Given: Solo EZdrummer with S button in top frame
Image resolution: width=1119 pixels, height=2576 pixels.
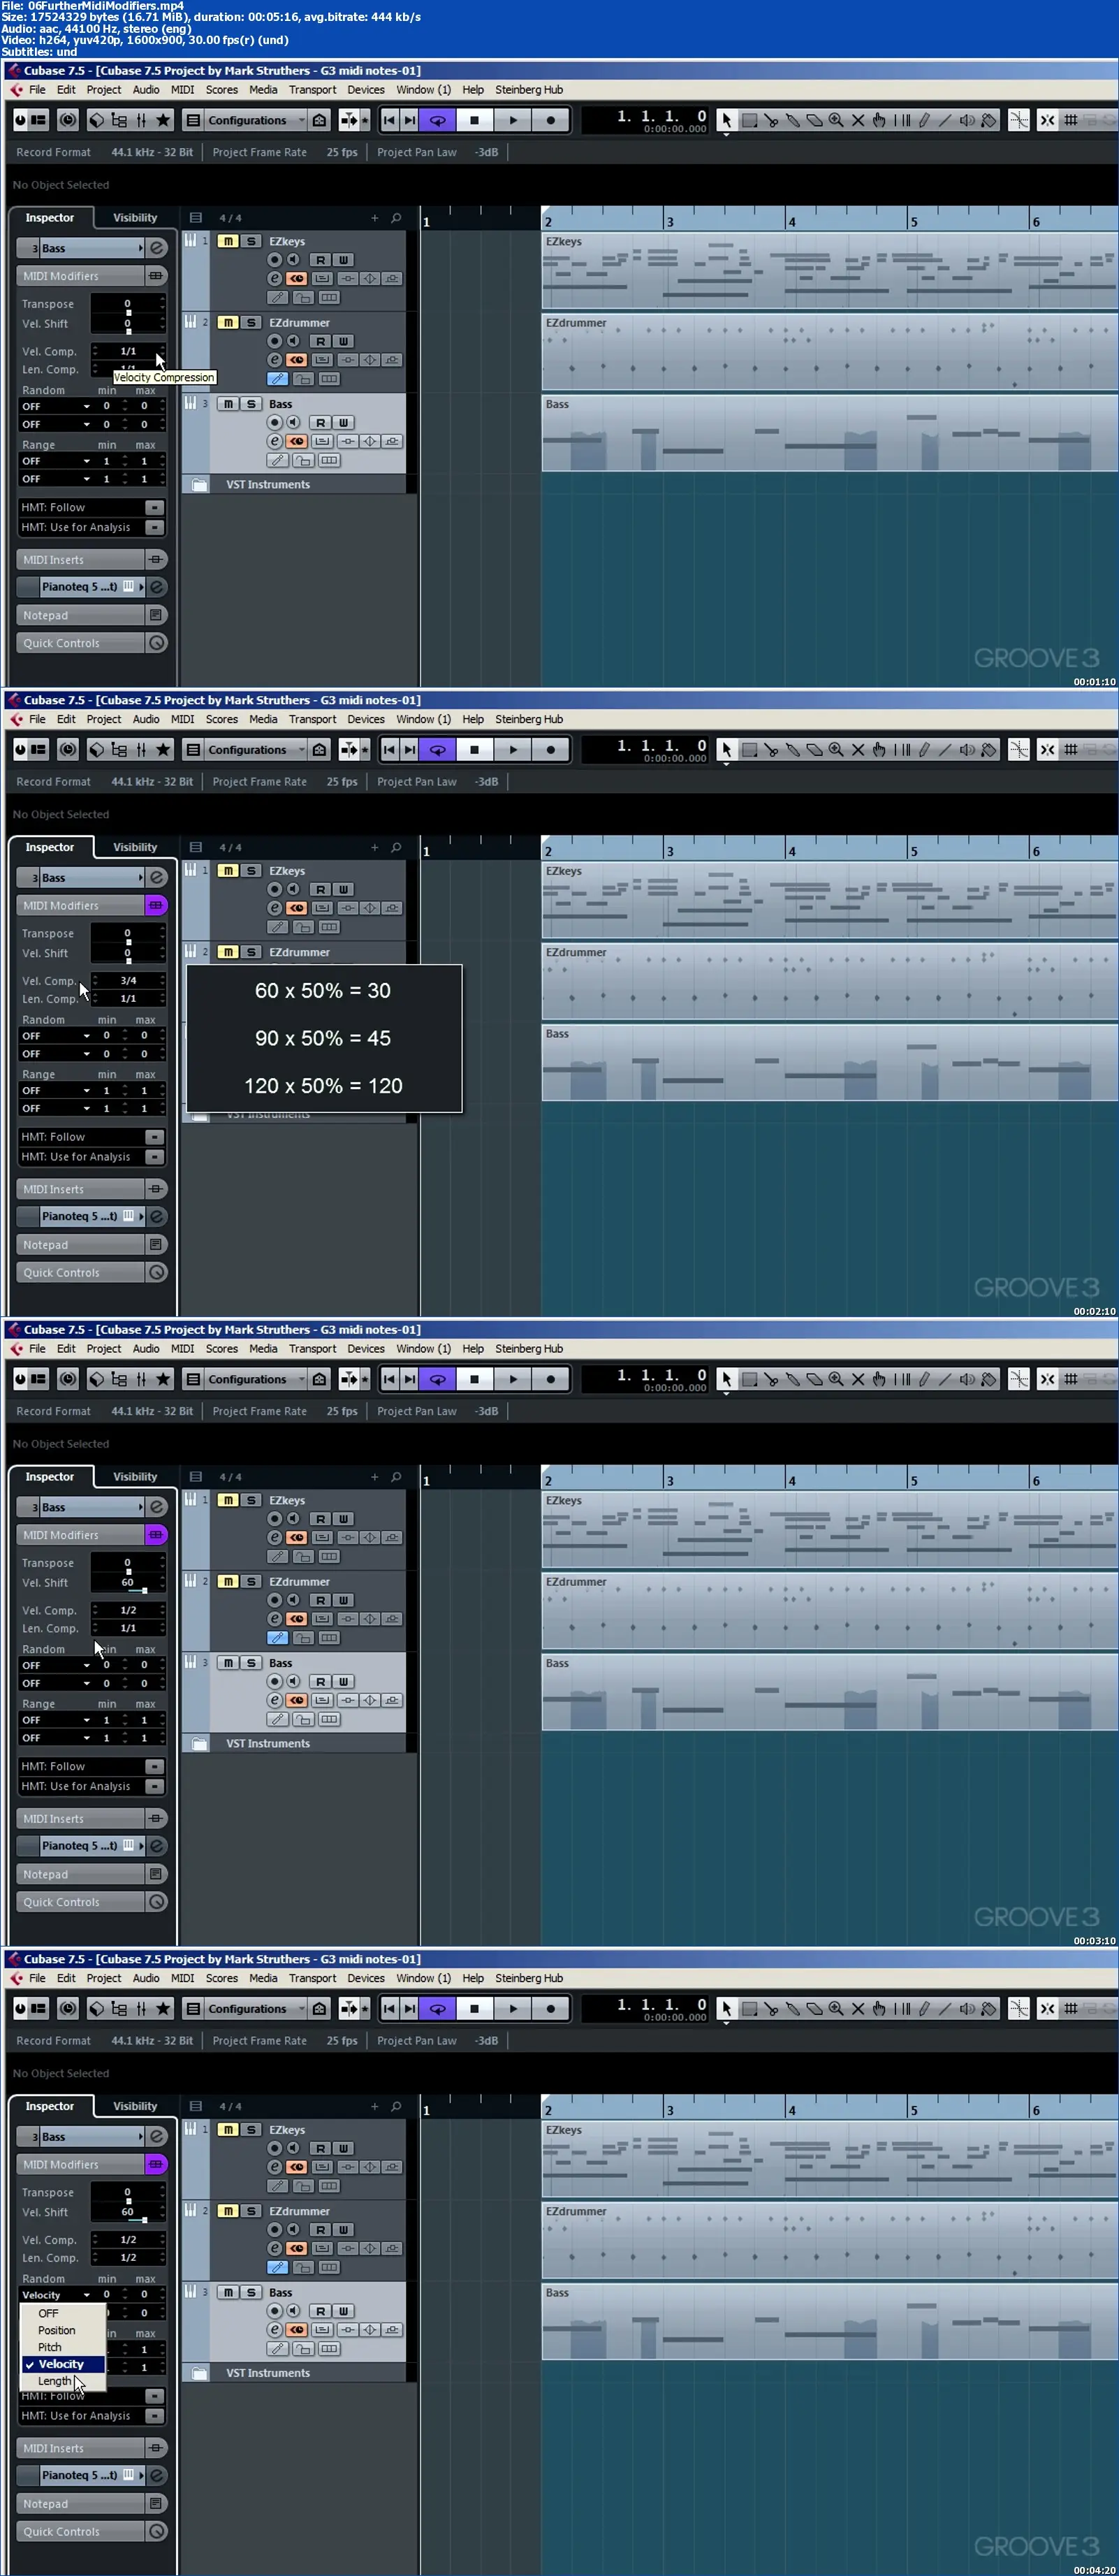Looking at the screenshot, I should 251,323.
